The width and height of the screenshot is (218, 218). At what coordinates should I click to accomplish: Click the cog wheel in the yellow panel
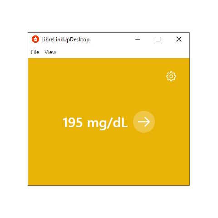tap(171, 76)
